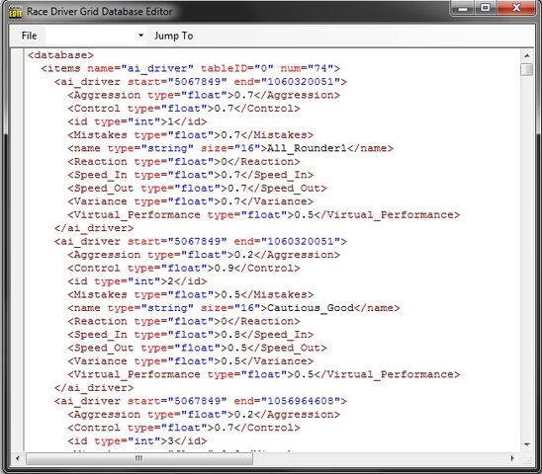Click the opening database tag line
This screenshot has width=542, height=474.
[60, 55]
